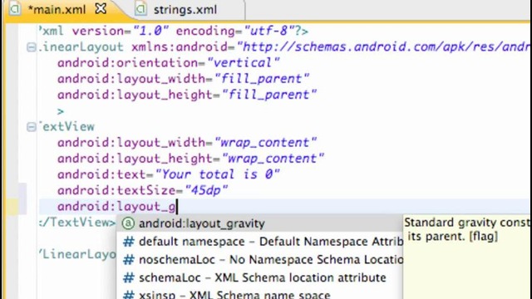The image size is (532, 299).
Task: Click LinearLayout layout_height "fill_parent" line
Action: pyautogui.click(x=187, y=95)
